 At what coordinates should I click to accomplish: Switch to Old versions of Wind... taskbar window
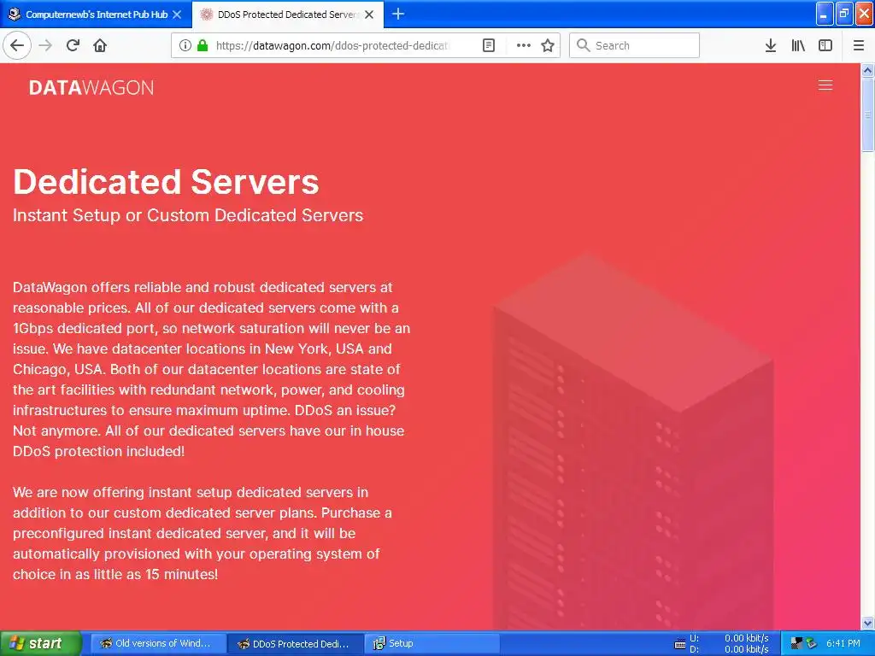(157, 643)
